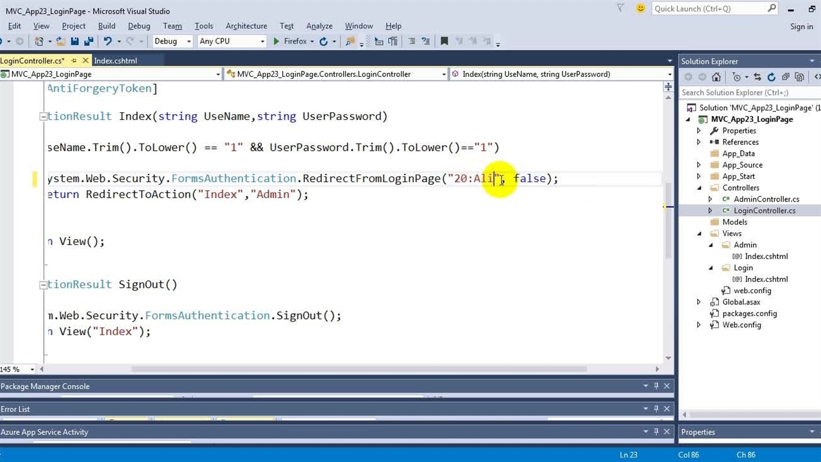
Task: Select AdminController.cs in Solution Explorer
Action: point(766,199)
